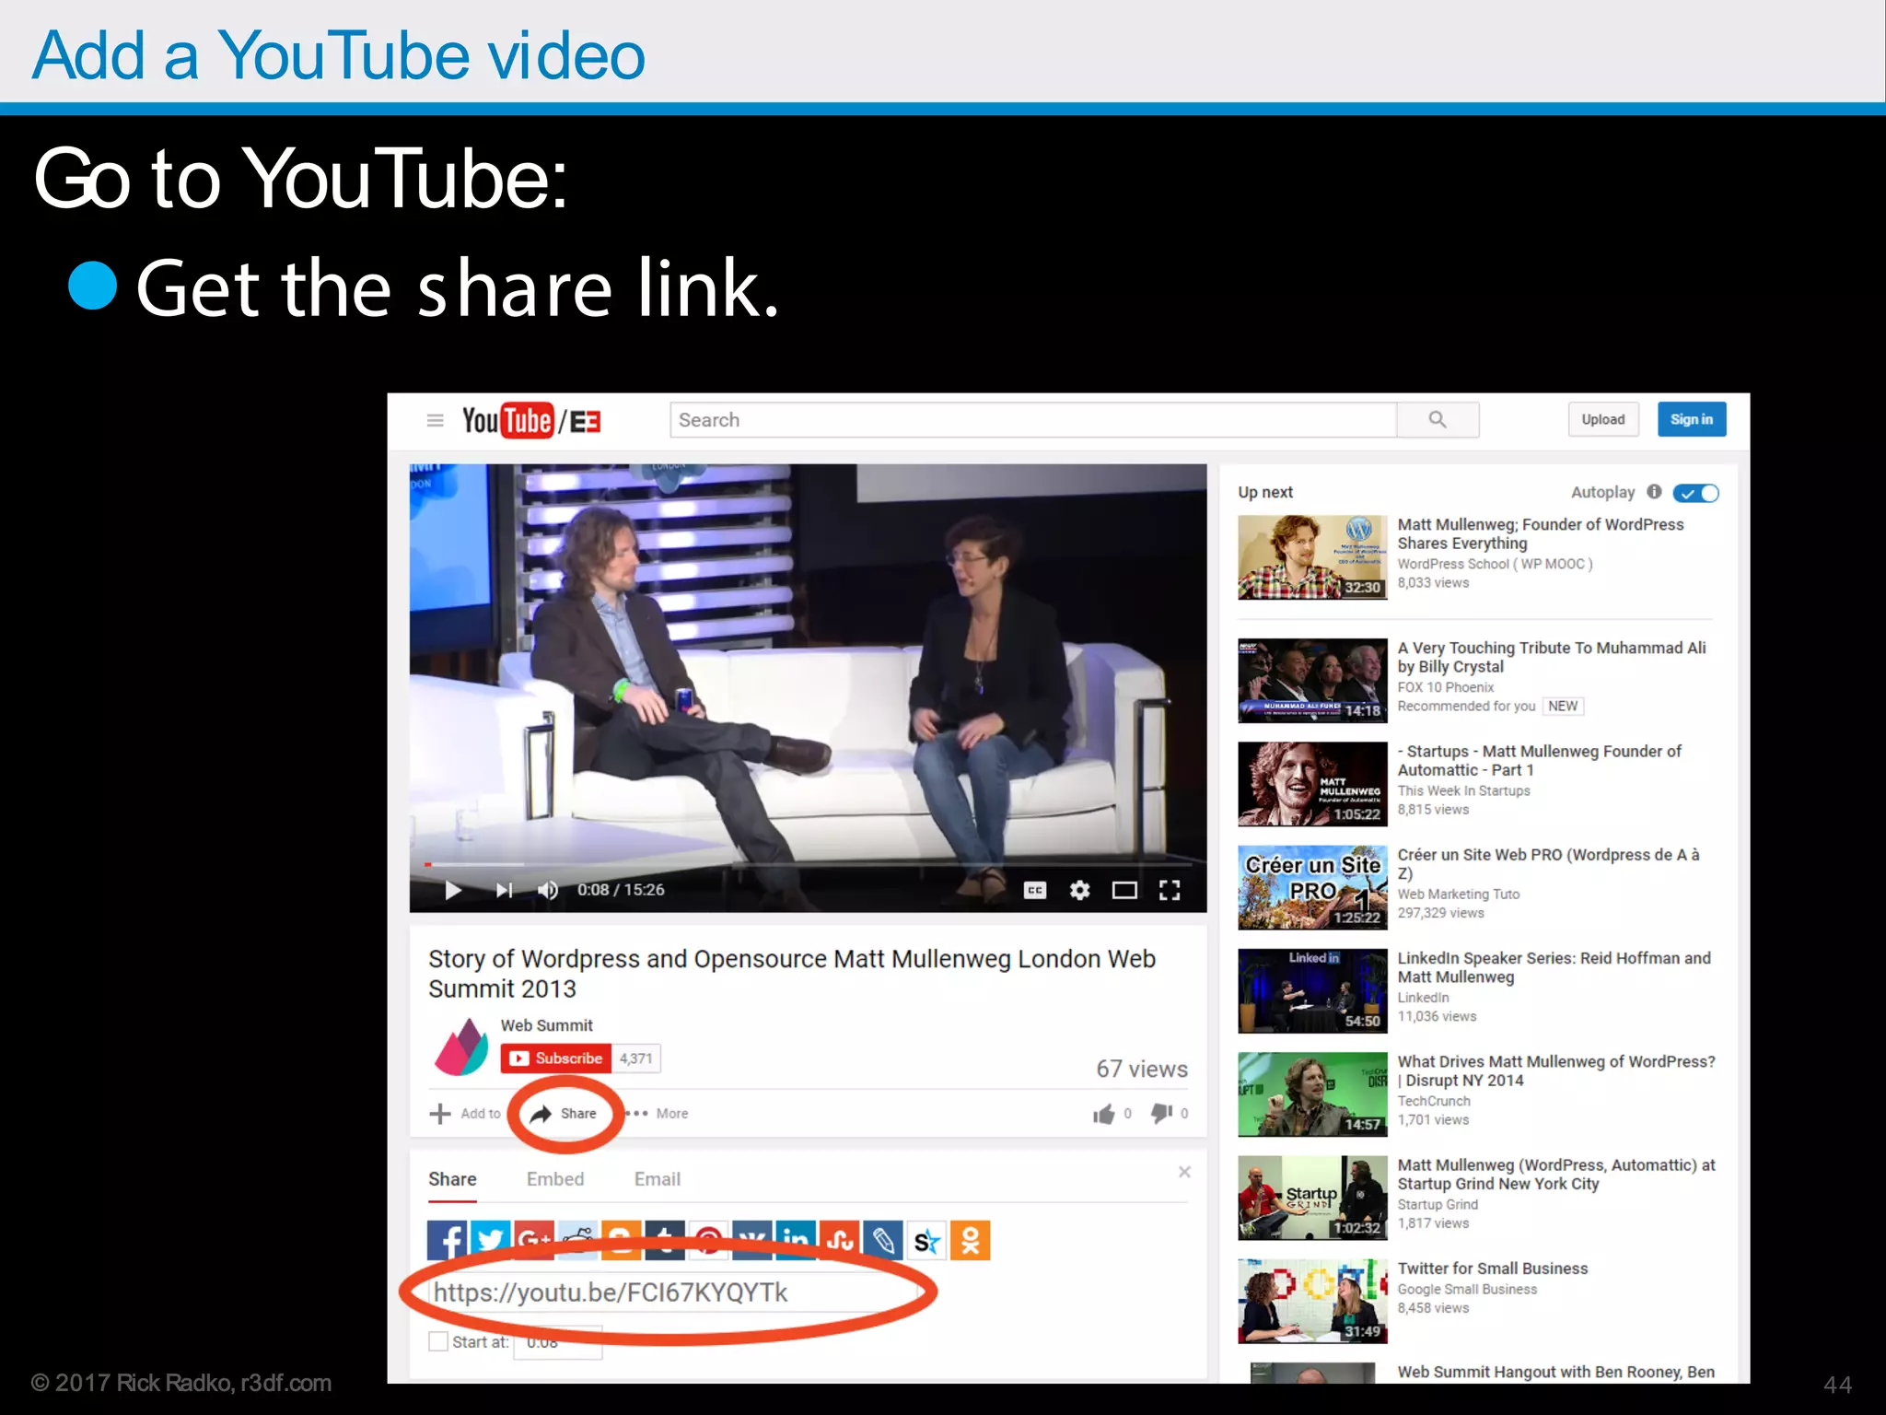The width and height of the screenshot is (1886, 1415).
Task: Click the thumbs up like button
Action: (1103, 1114)
